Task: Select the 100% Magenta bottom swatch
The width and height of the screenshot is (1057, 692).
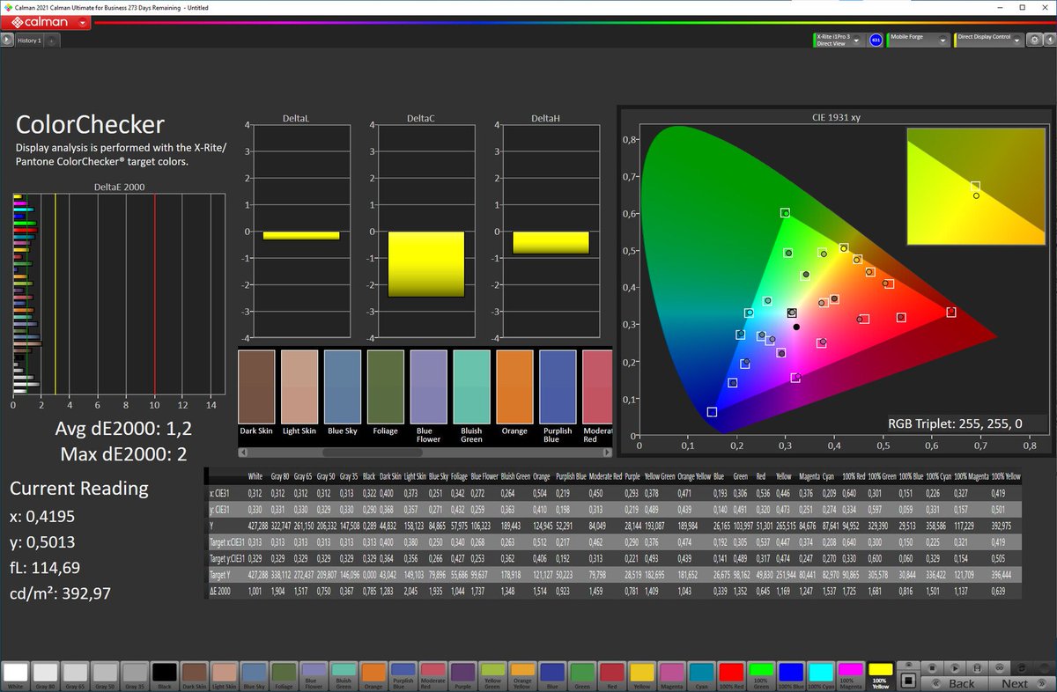Action: 850,675
